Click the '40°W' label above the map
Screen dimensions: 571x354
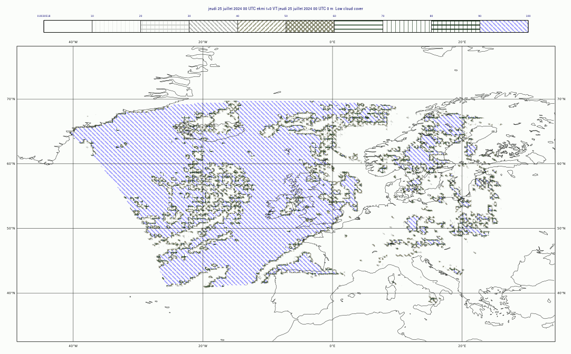pos(73,42)
